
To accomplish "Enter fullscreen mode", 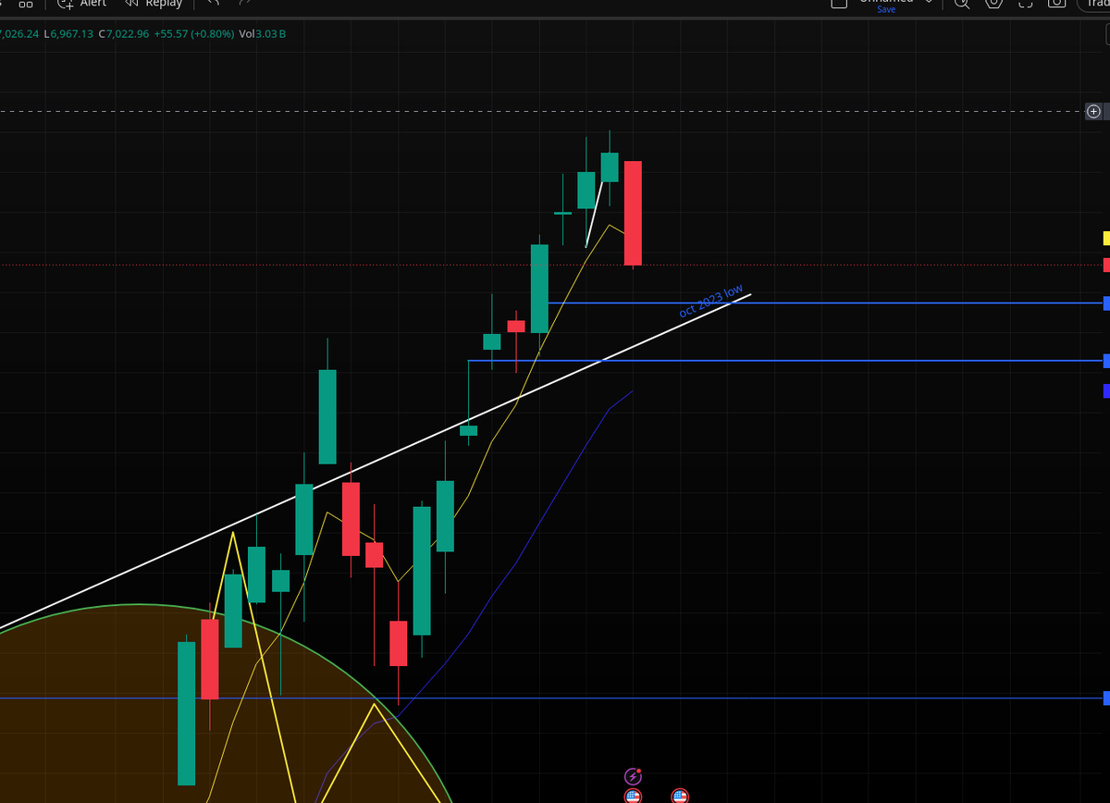I will pyautogui.click(x=1025, y=4).
